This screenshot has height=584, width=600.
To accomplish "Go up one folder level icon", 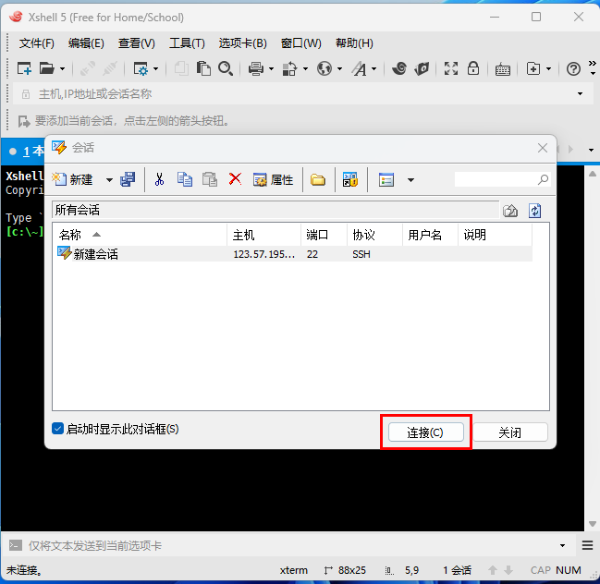I will 510,211.
